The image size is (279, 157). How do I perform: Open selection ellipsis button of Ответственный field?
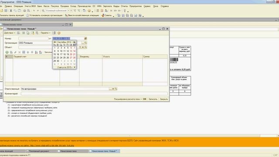(x=110, y=89)
